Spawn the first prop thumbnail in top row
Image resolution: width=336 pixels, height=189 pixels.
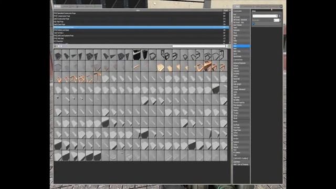58,55
